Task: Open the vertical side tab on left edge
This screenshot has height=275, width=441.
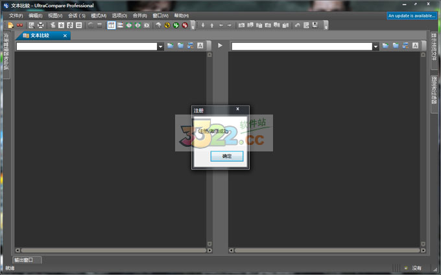Action: [6, 55]
